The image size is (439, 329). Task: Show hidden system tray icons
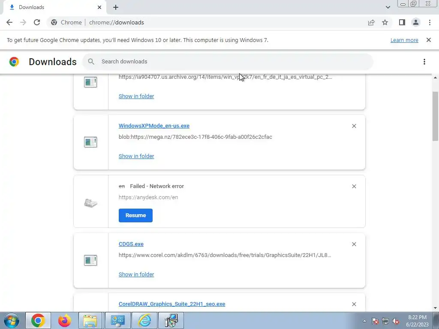364,321
